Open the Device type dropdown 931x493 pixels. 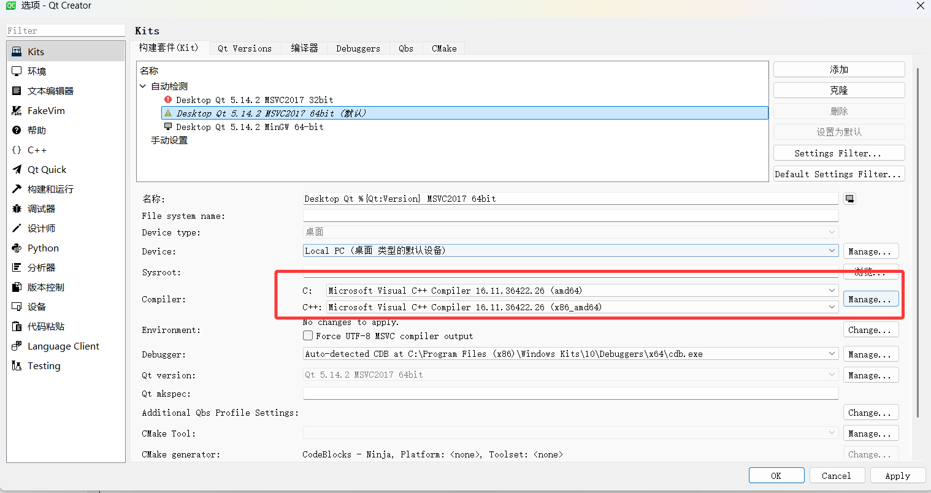pos(570,232)
